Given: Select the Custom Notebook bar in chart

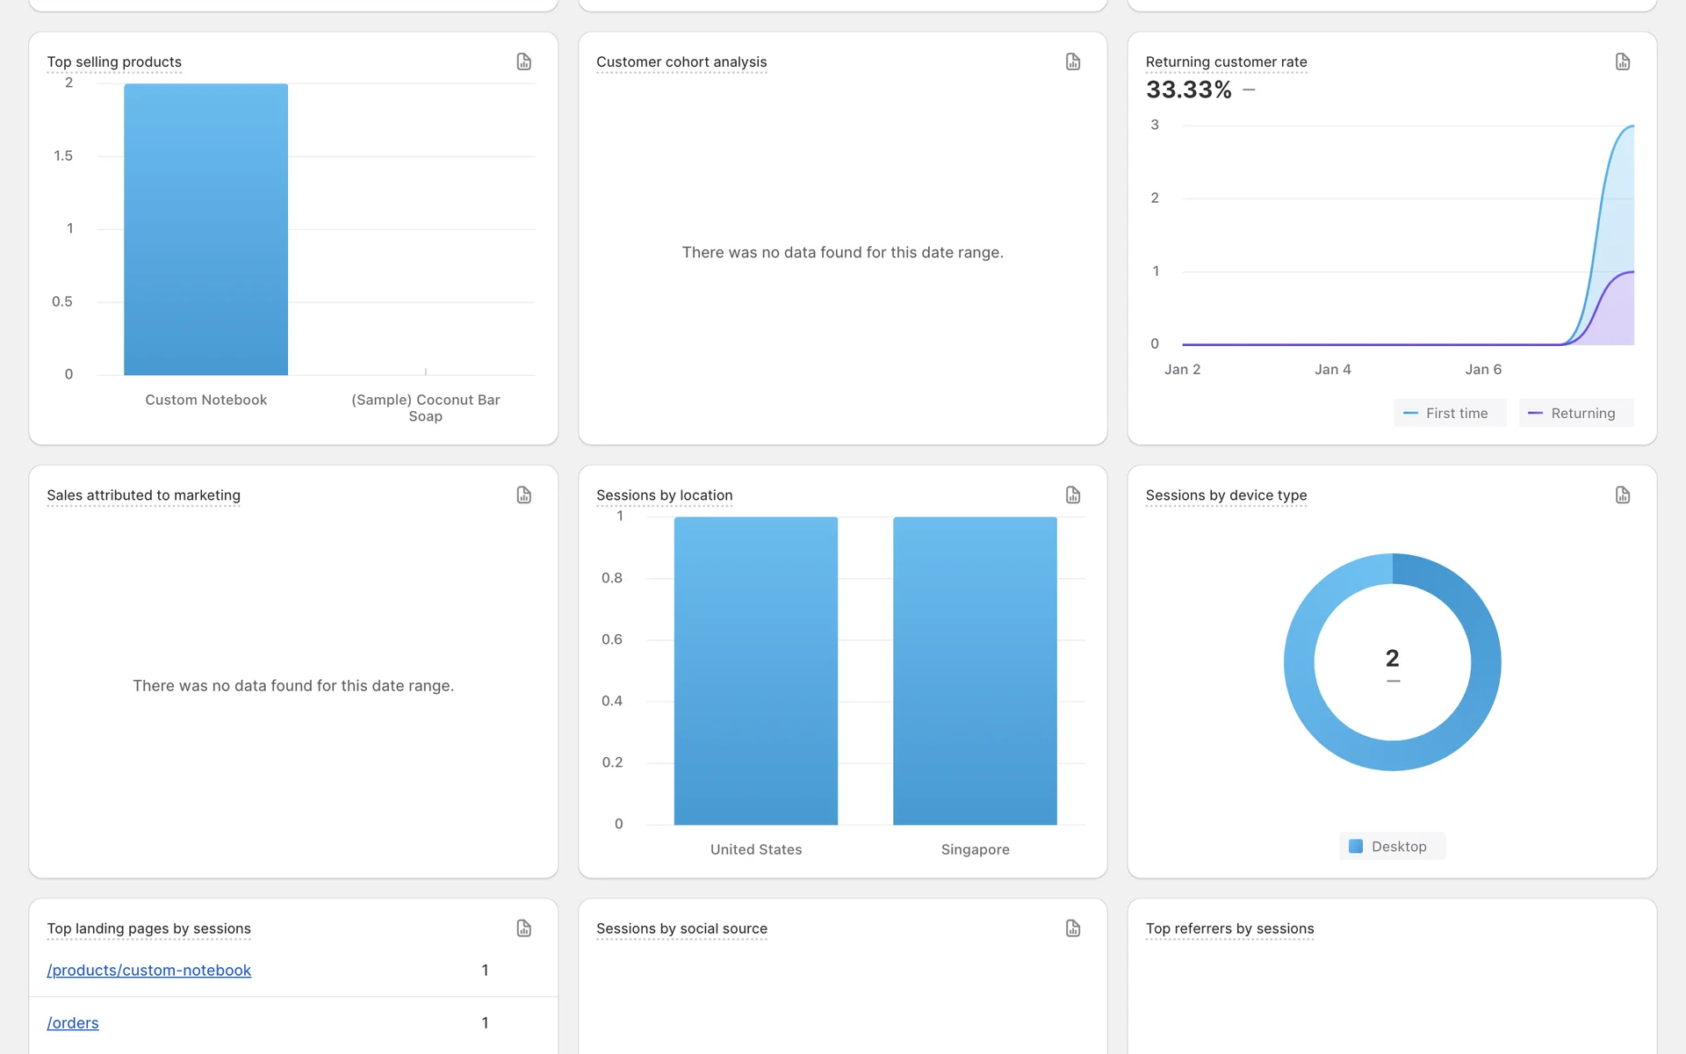Looking at the screenshot, I should pyautogui.click(x=205, y=230).
